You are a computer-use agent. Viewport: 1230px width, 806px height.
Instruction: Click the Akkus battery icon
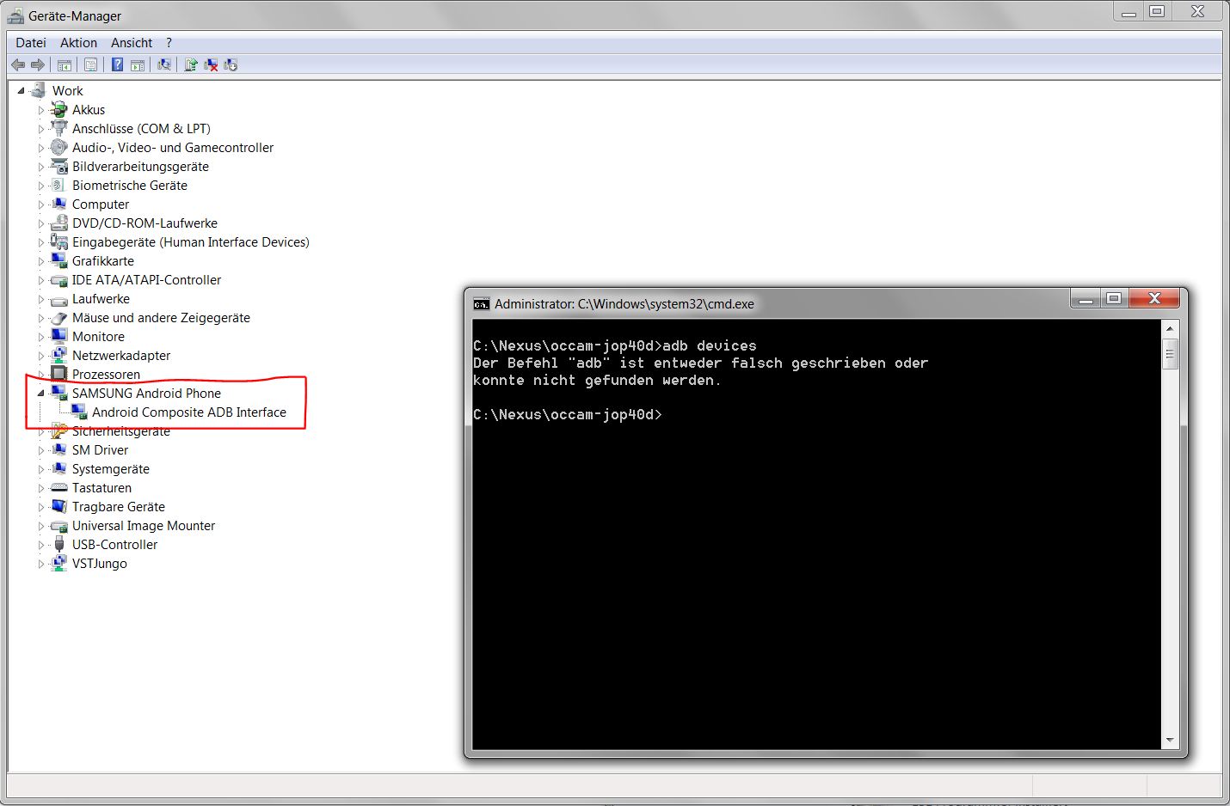click(58, 109)
